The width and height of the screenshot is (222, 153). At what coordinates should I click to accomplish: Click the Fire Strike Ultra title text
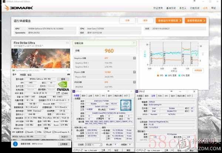click(24, 43)
